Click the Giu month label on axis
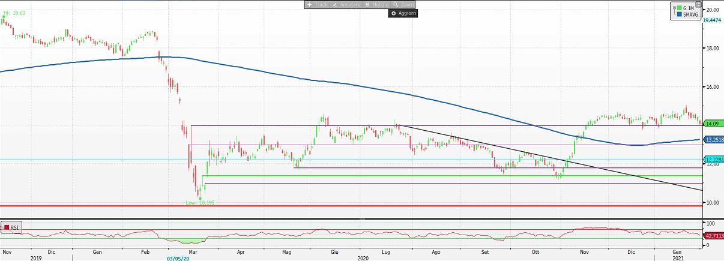 click(334, 253)
